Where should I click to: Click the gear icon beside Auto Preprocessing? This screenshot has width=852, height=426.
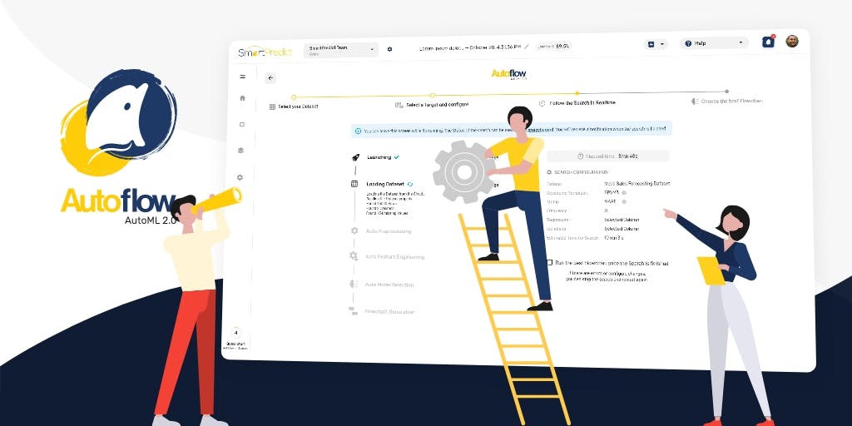click(x=354, y=231)
